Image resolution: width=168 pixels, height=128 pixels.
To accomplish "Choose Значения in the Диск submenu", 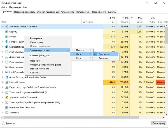I will coord(103,58).
